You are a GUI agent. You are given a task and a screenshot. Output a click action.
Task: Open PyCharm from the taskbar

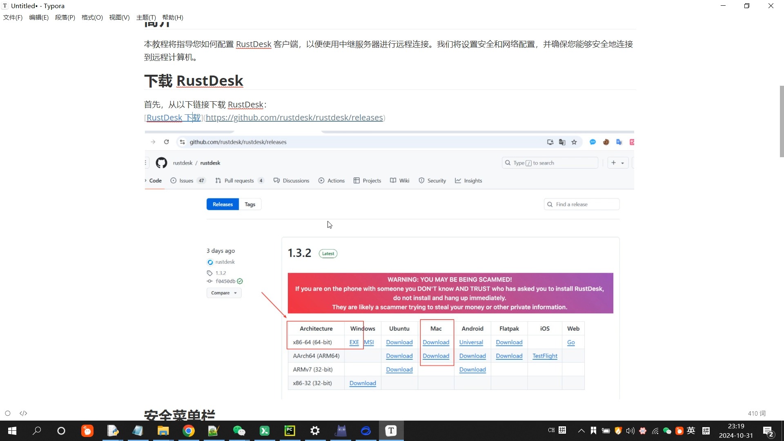pos(290,431)
